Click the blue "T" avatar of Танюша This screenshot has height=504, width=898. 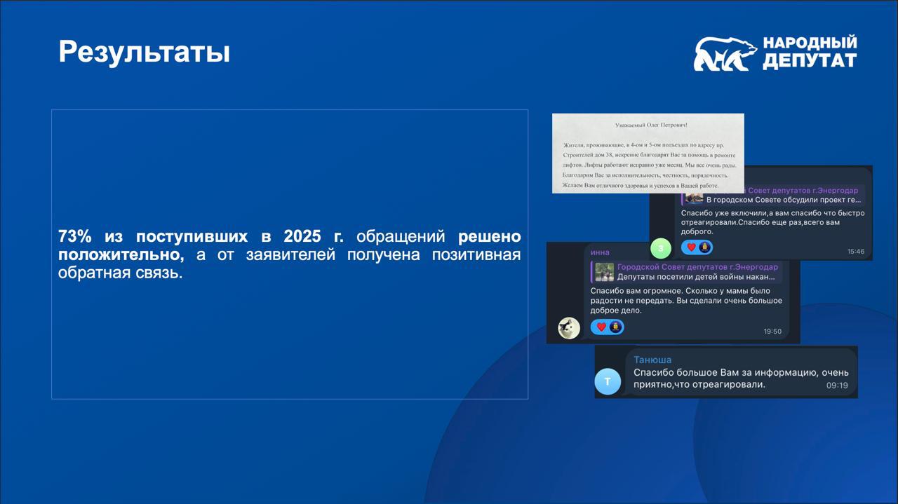(x=608, y=381)
